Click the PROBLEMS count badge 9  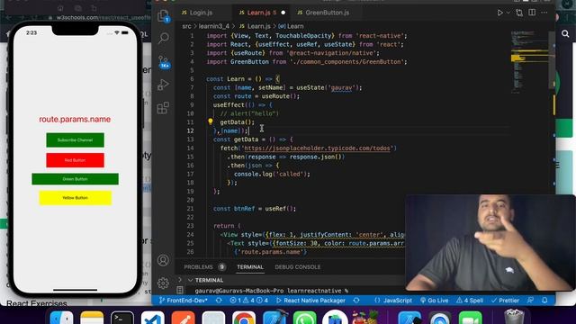(x=221, y=267)
